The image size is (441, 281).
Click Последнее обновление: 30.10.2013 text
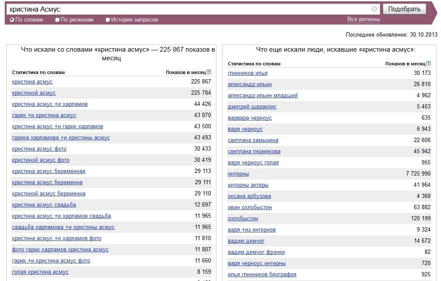point(391,35)
